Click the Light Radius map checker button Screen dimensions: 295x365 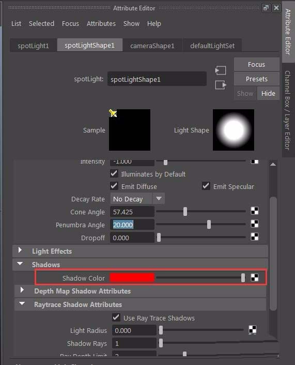[253, 330]
